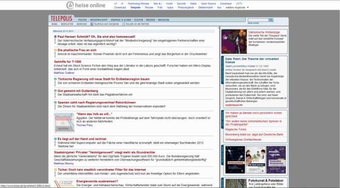Viewport: 340px width, 188px height.
Task: Open article Energiewende ausbremsen?
Action: pyautogui.click(x=97, y=181)
